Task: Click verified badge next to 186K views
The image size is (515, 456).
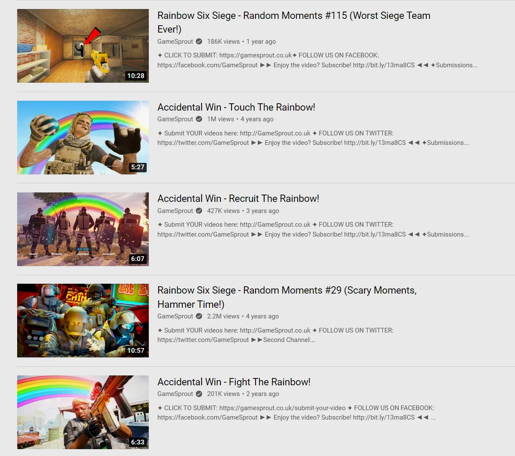Action: click(x=199, y=42)
